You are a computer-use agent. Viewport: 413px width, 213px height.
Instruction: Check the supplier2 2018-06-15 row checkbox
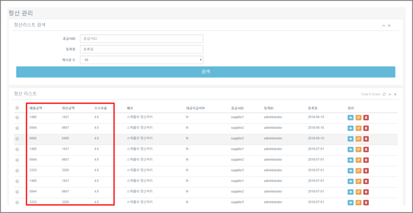point(17,128)
